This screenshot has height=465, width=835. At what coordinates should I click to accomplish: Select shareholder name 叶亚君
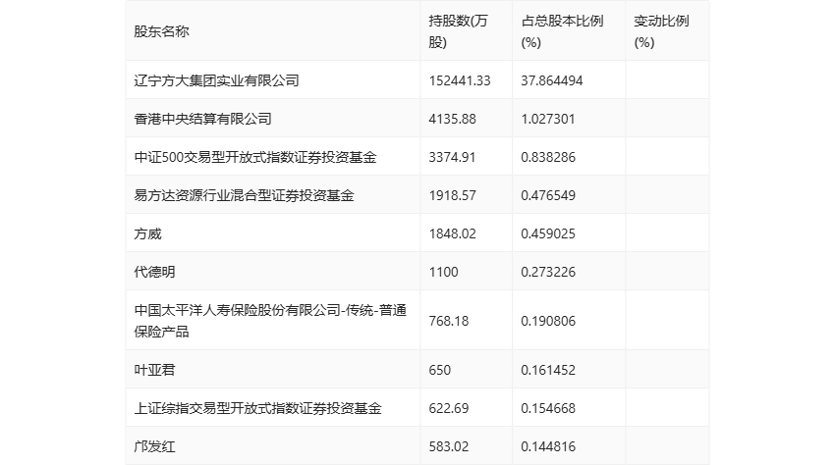tap(154, 370)
